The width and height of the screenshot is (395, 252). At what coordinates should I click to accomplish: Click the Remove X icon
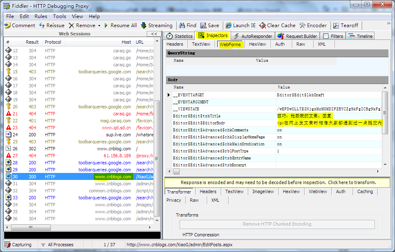click(x=72, y=26)
